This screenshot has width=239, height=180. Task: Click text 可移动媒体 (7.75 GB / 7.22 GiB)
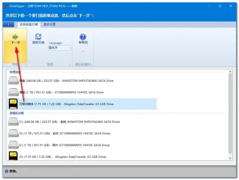click(67, 104)
